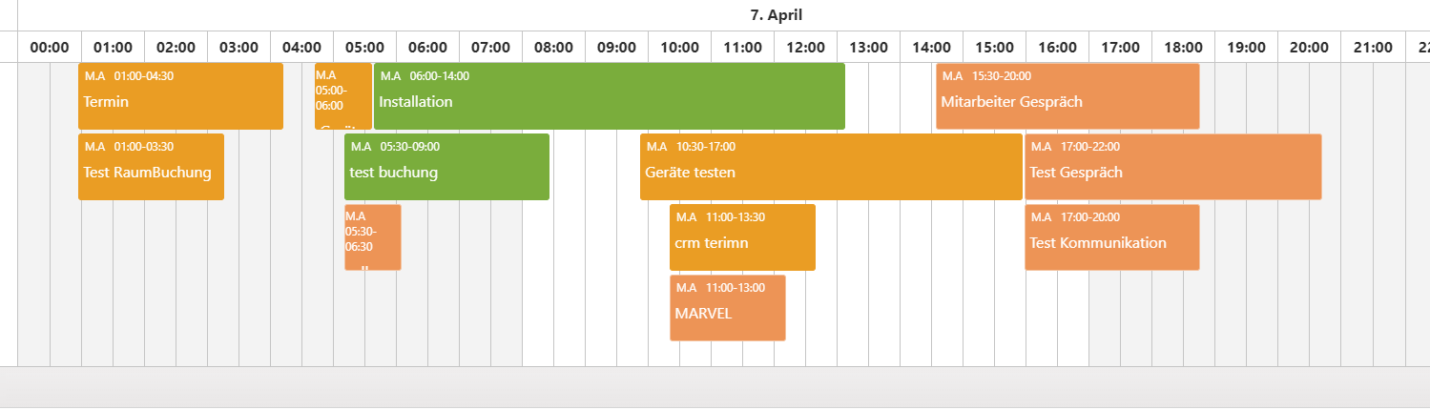This screenshot has height=410, width=1430.
Task: Select the Mitarbeiter Gespräch event
Action: click(x=1067, y=96)
